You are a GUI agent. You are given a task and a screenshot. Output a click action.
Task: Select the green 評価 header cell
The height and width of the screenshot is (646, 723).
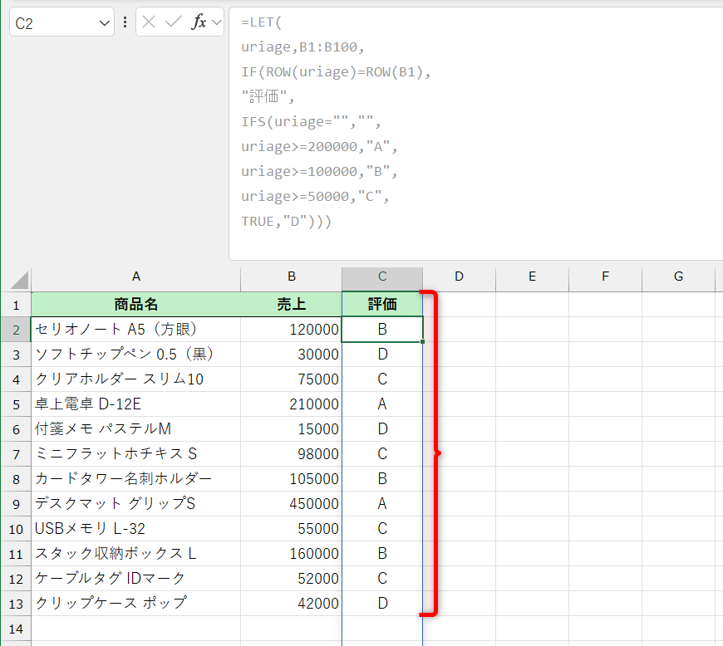[382, 303]
